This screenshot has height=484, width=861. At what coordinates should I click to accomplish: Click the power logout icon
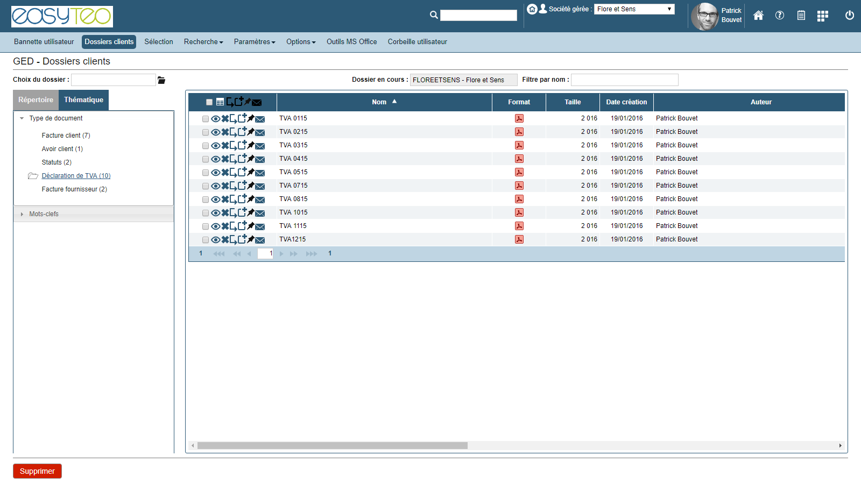click(850, 16)
